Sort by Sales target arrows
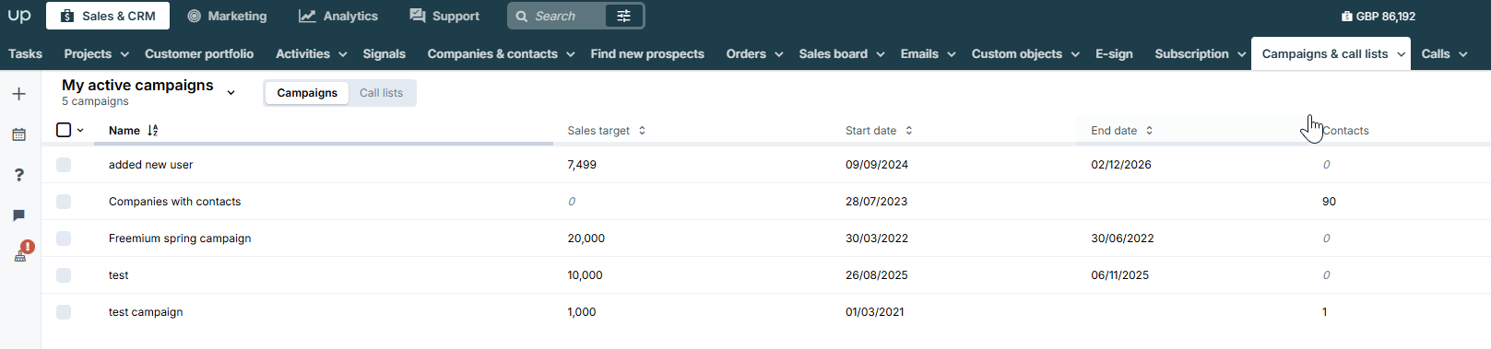 (x=642, y=131)
